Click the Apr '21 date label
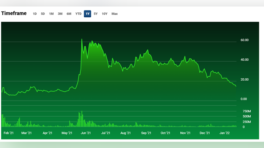This screenshot has height=148, width=264. tap(47, 133)
